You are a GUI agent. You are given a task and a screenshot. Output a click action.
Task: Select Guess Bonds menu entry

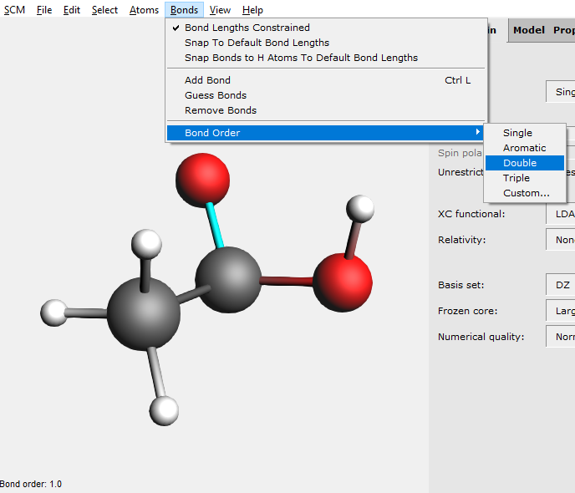pyautogui.click(x=327, y=95)
